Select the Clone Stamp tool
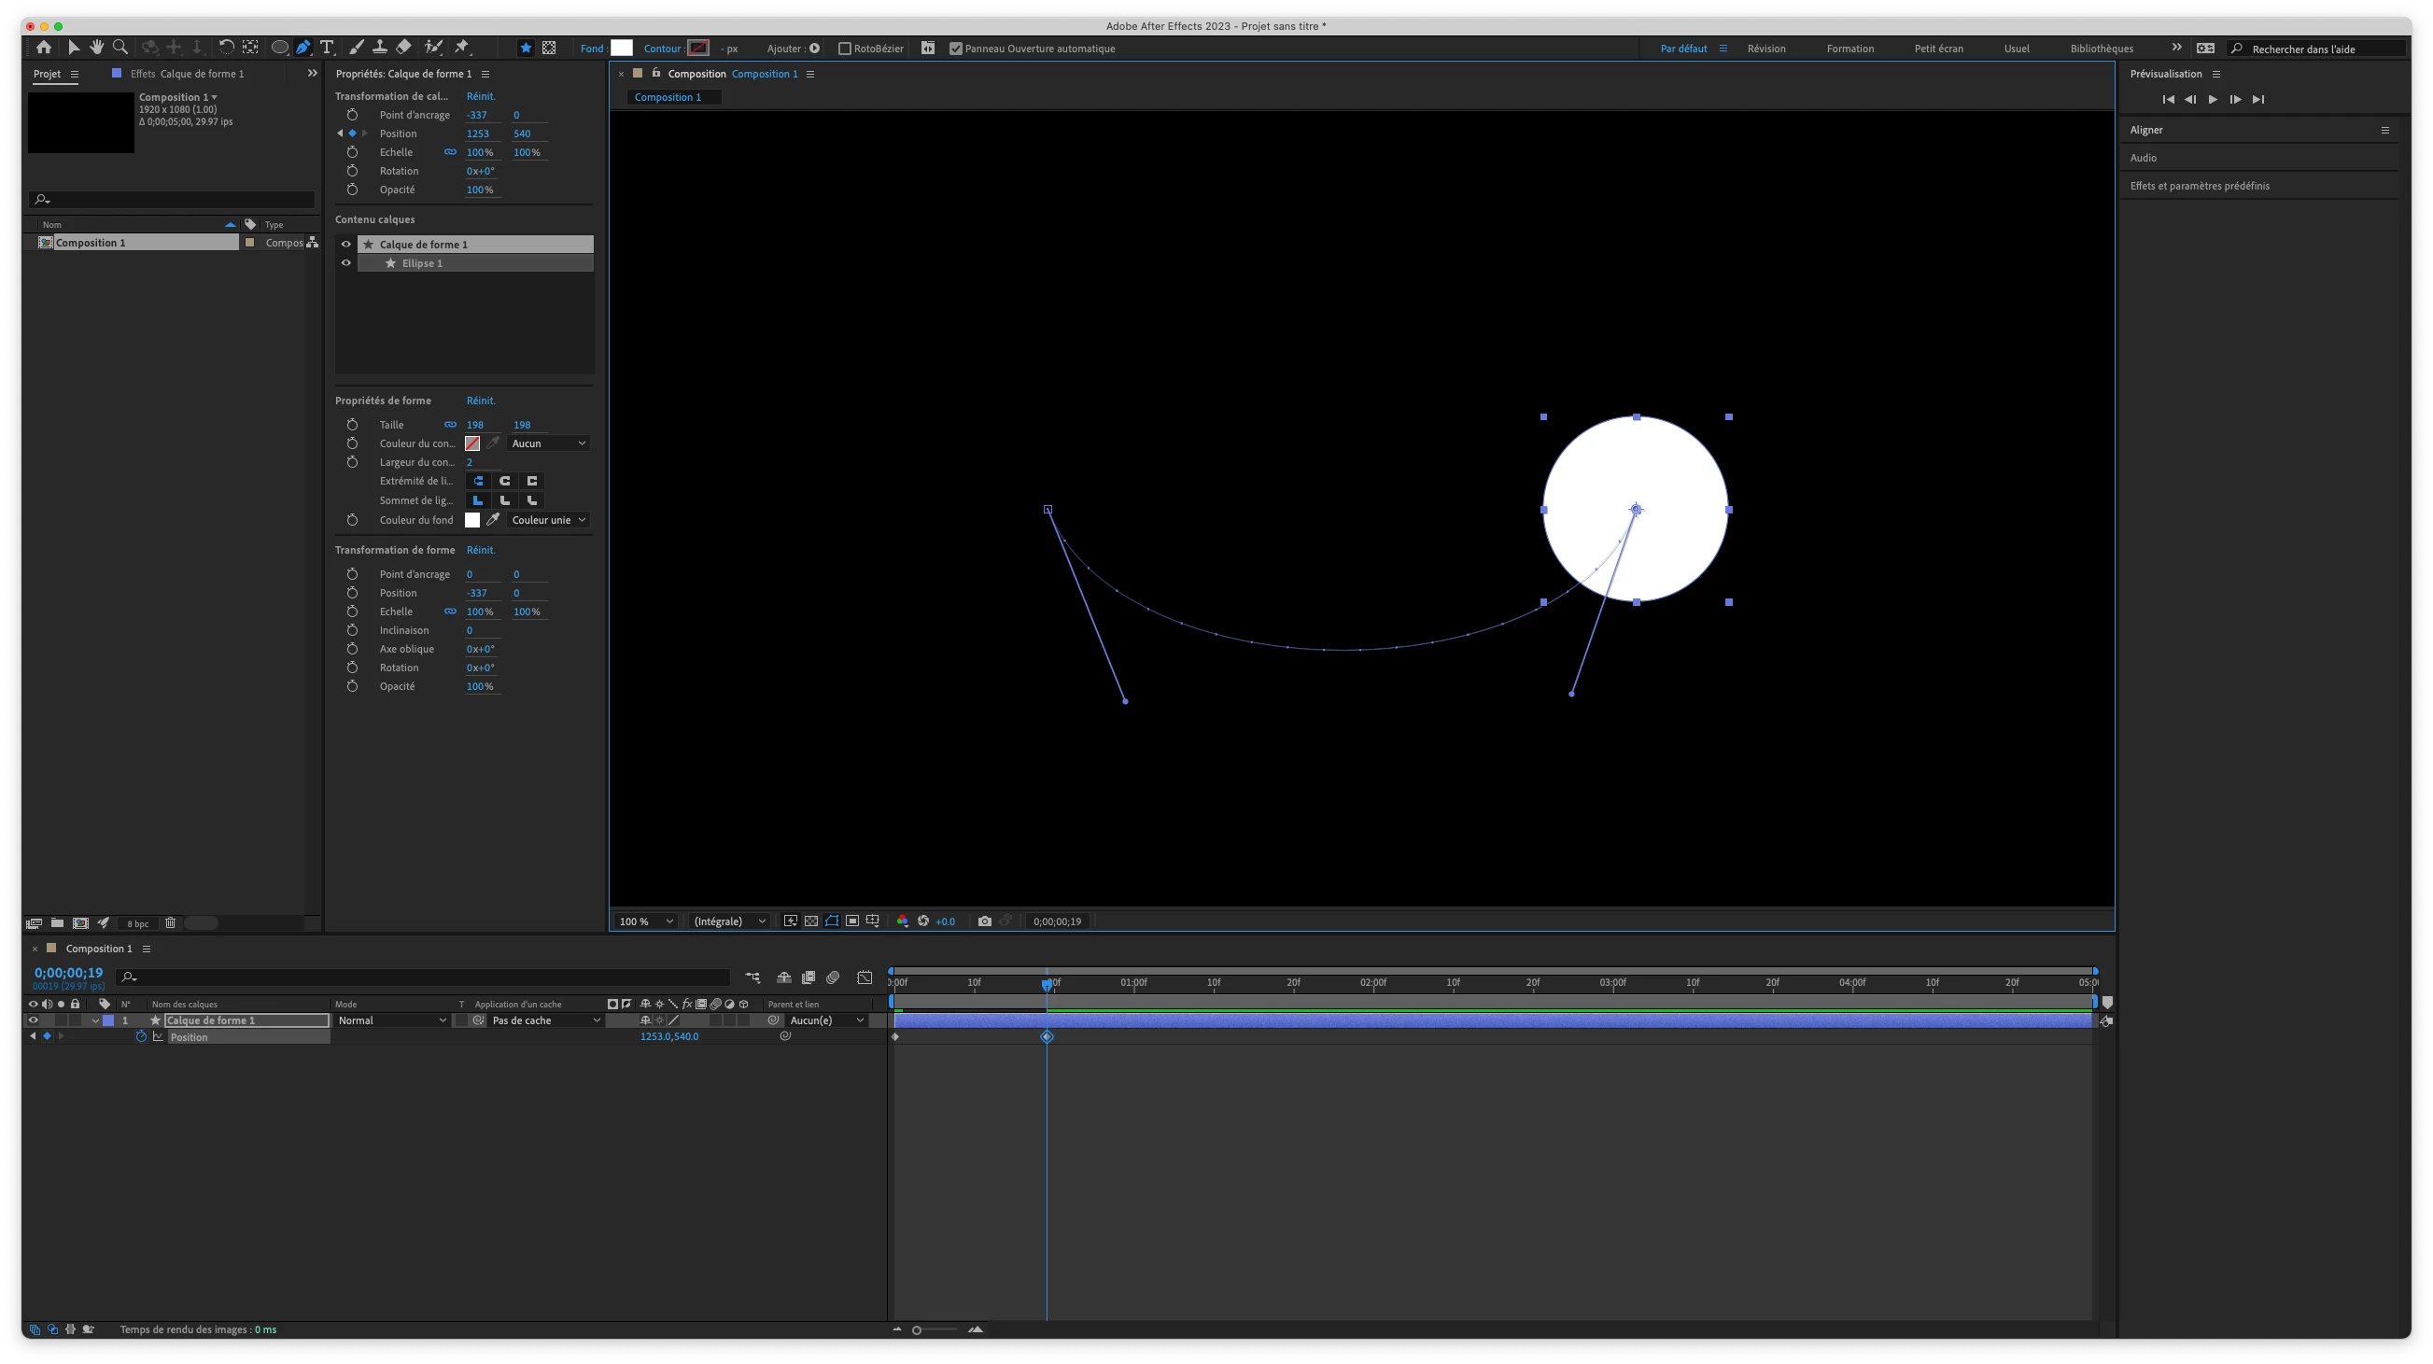Screen dimensions: 2433x1364 point(380,48)
